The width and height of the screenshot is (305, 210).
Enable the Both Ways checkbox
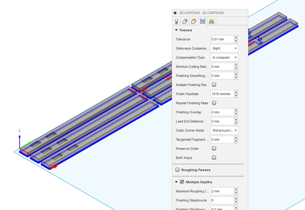point(214,157)
